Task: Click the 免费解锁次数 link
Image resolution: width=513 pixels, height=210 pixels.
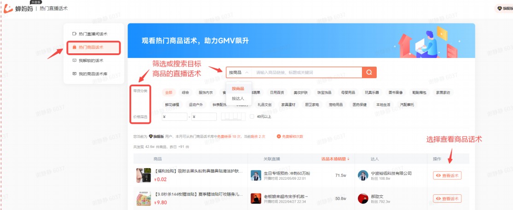Action: point(293,136)
